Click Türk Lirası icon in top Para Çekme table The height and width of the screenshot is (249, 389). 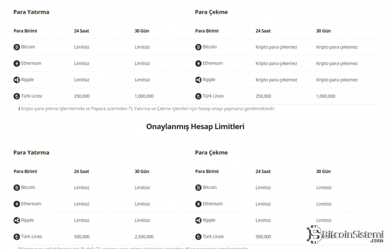(x=198, y=97)
